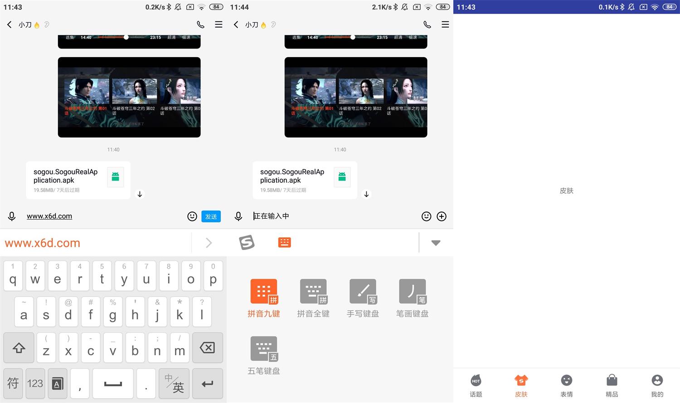Toggle 中/英 language switch key
This screenshot has height=403, width=680.
174,383
